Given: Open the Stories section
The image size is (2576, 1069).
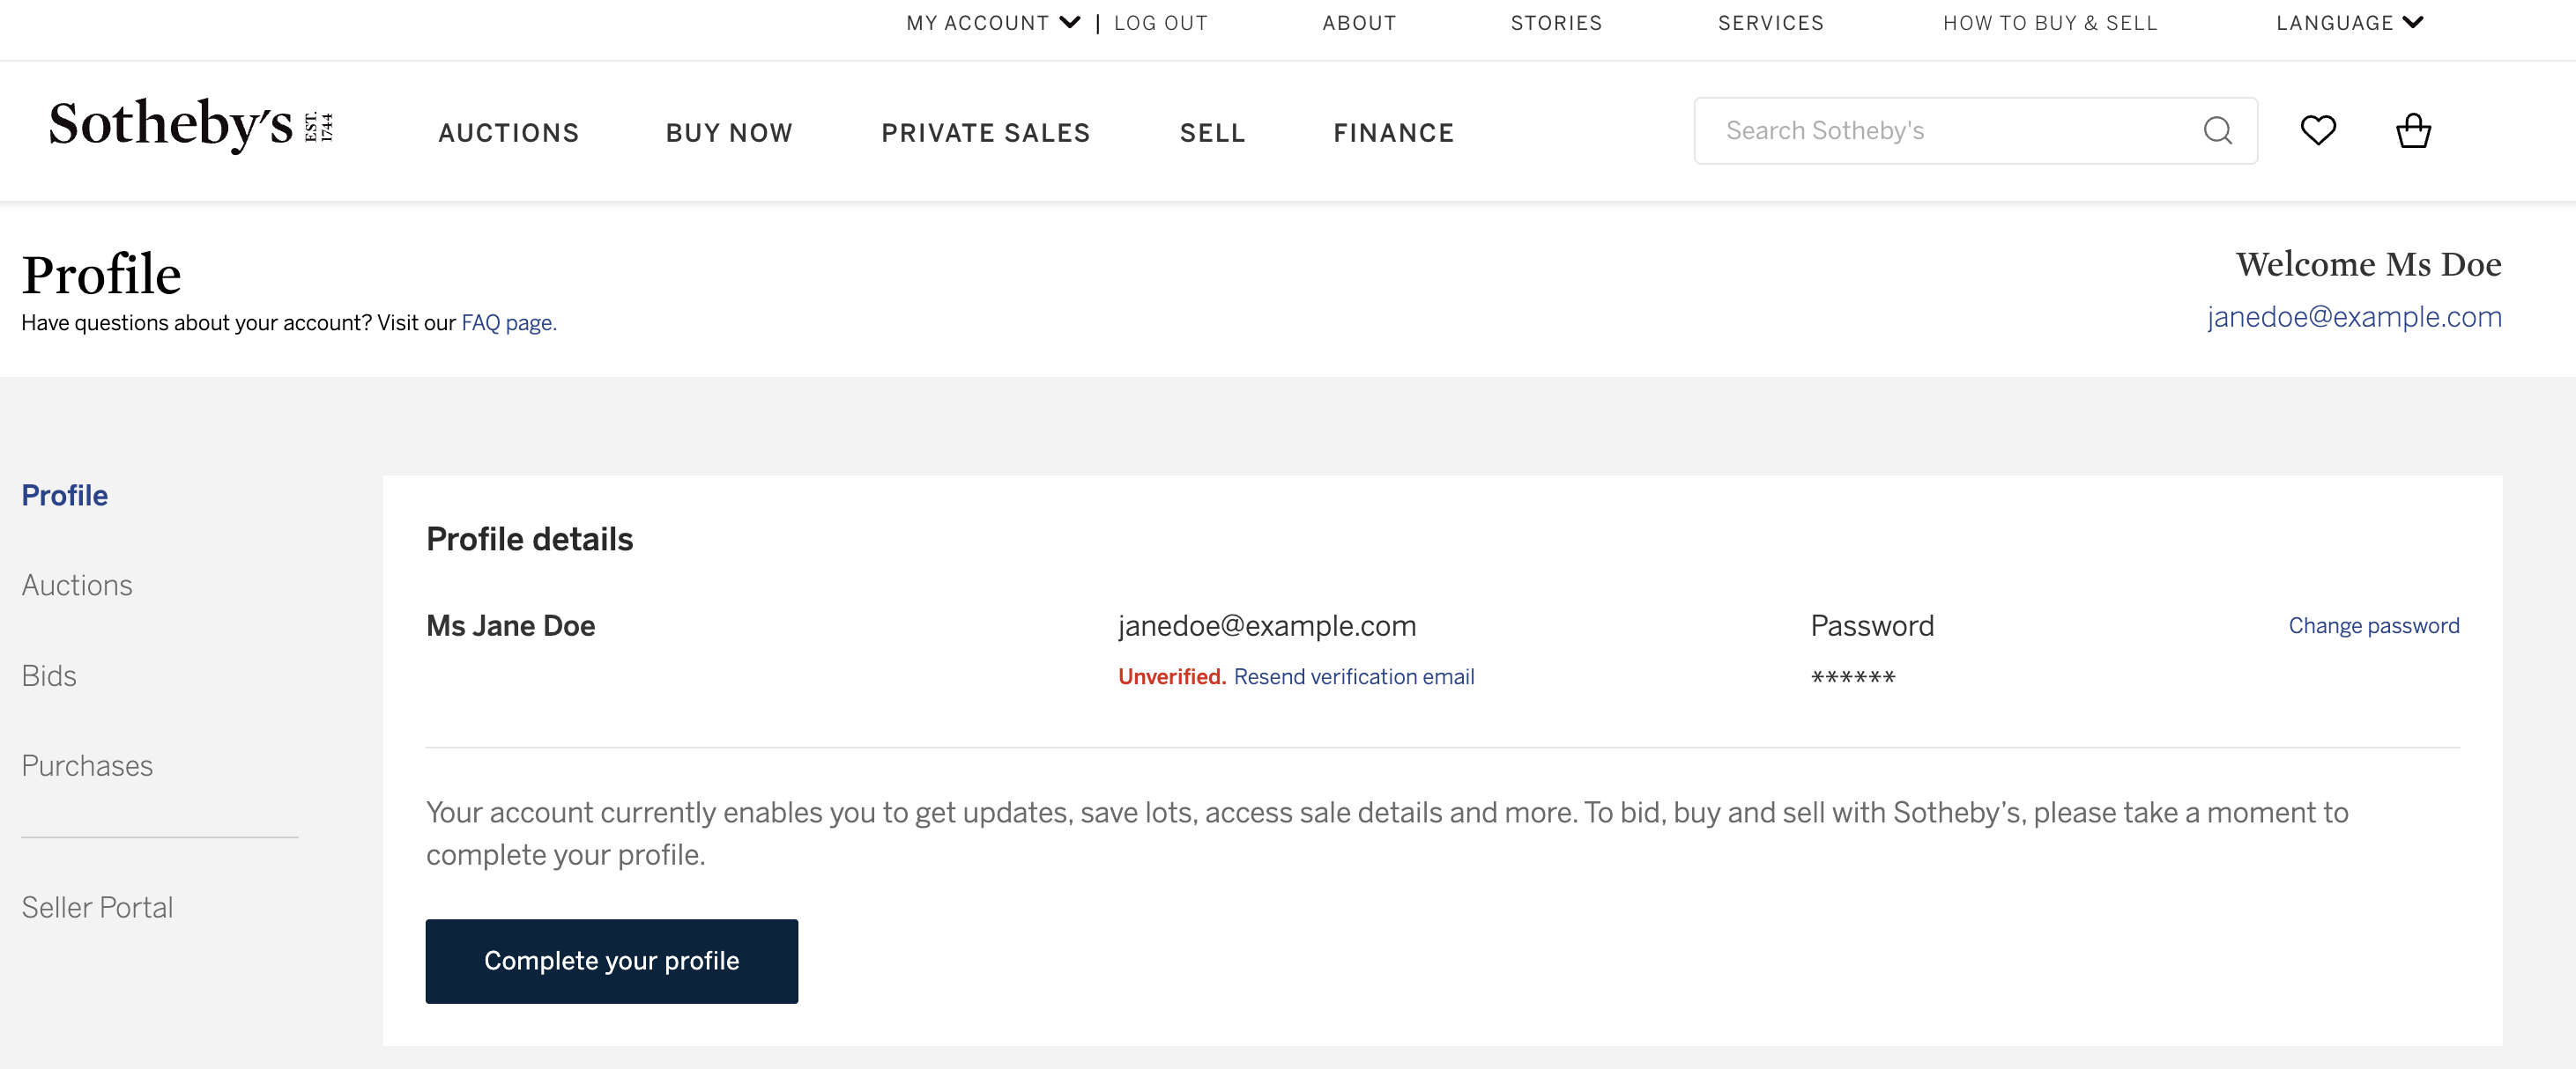Looking at the screenshot, I should coord(1556,23).
